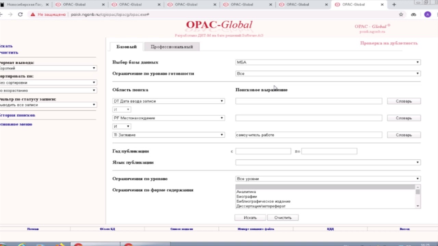This screenshot has height=246, width=438.
Task: Open 'КДД' in the bottom menu bar
Action: (330, 229)
